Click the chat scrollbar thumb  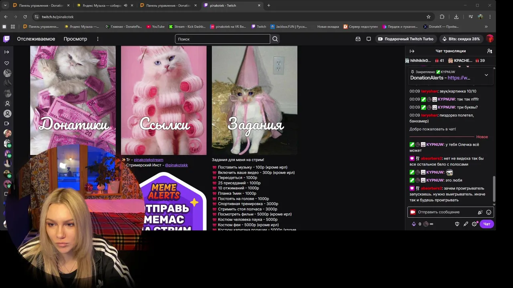pyautogui.click(x=494, y=189)
